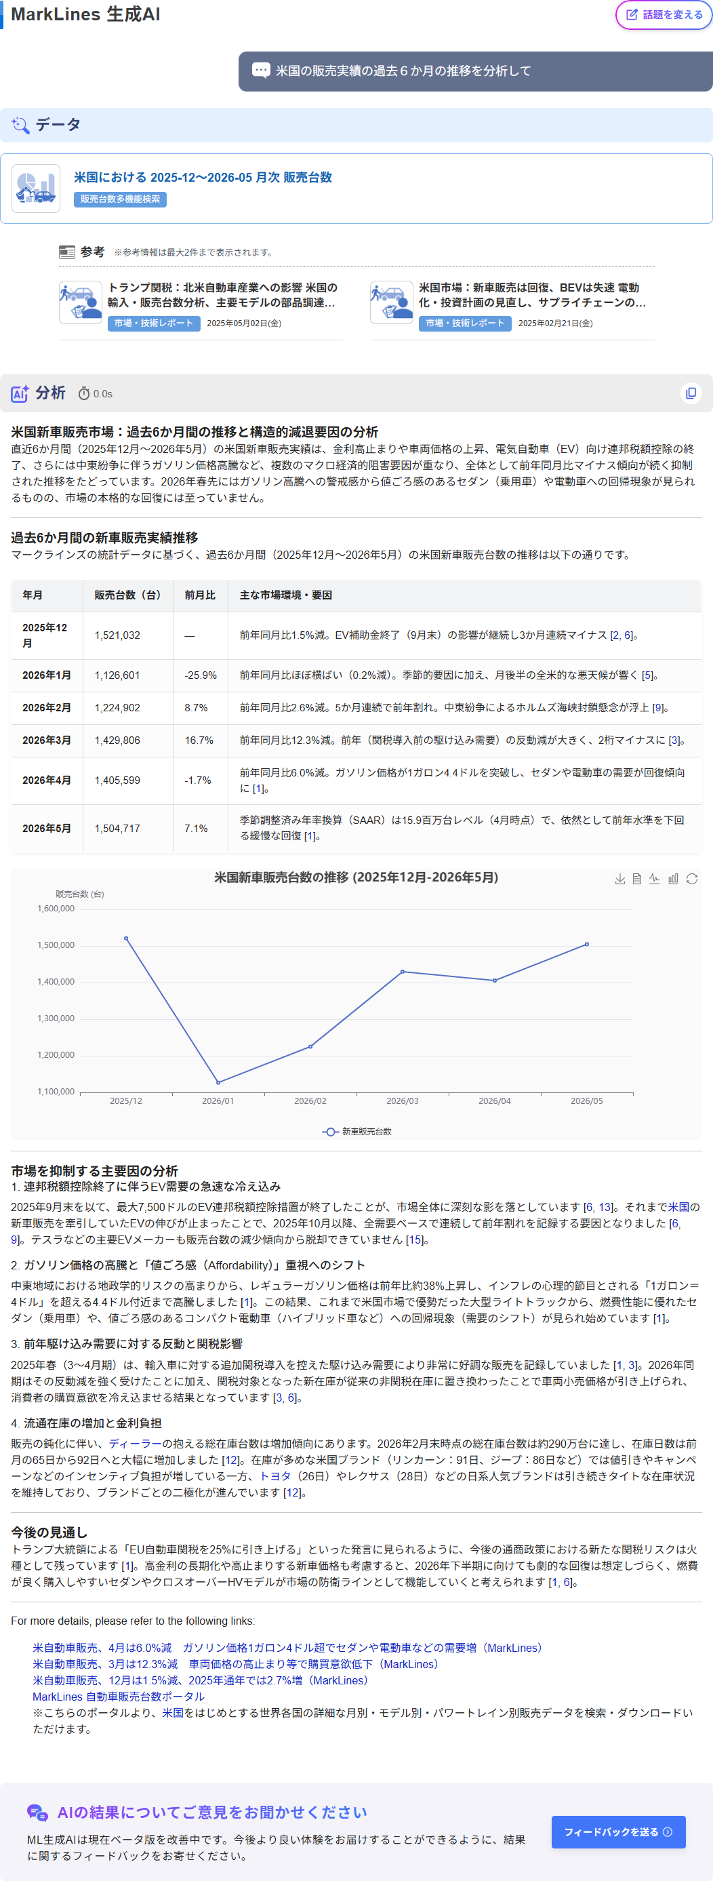Viewport: 713px width, 1900px height.
Task: Open the トランプ関税 report reference
Action: click(x=223, y=295)
